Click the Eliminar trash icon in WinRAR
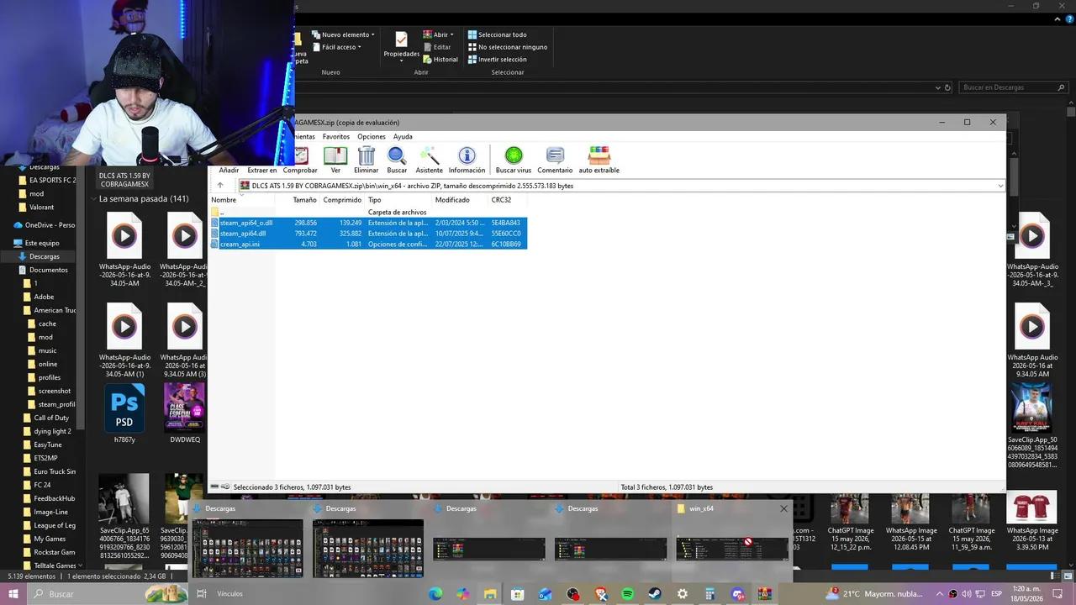 (367, 155)
